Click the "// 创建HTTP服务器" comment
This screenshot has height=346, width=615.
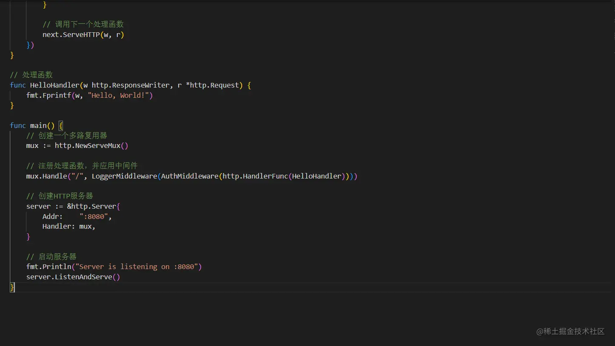[60, 196]
